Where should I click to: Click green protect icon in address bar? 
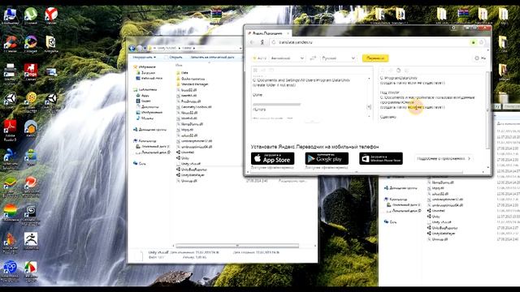pyautogui.click(x=474, y=42)
